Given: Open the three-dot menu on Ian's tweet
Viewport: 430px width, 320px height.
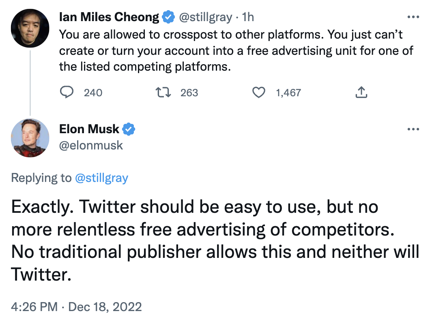Looking at the screenshot, I should point(413,17).
